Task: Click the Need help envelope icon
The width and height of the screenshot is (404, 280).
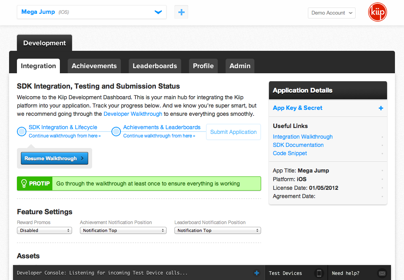Action: (x=382, y=273)
